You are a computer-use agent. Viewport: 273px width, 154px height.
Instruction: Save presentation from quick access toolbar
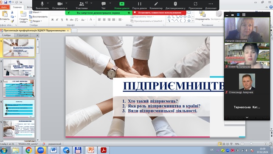6,2
